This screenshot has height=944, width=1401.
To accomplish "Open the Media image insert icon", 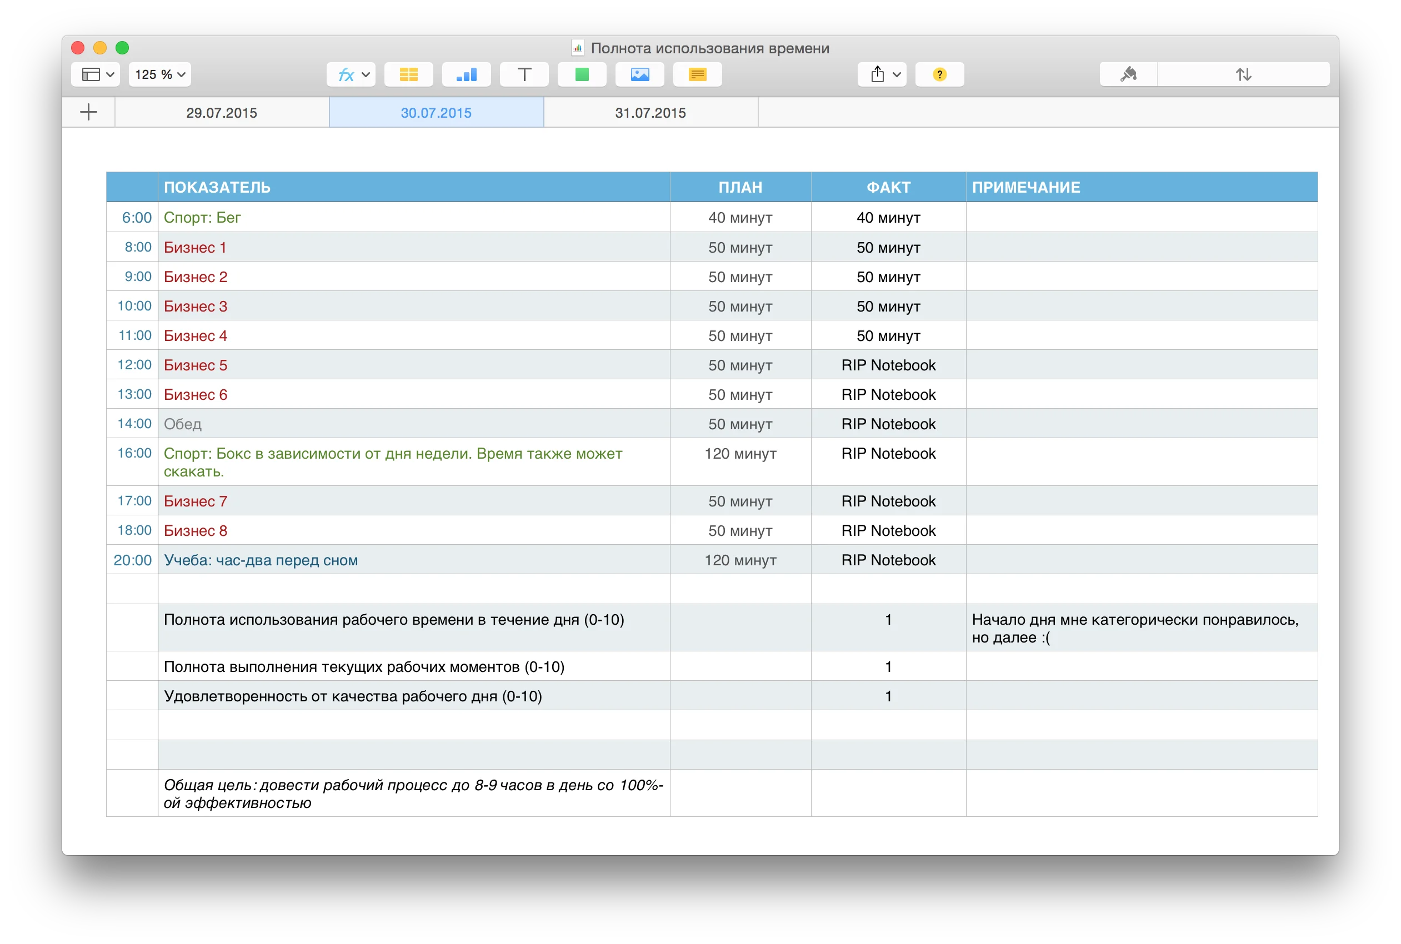I will pos(639,74).
